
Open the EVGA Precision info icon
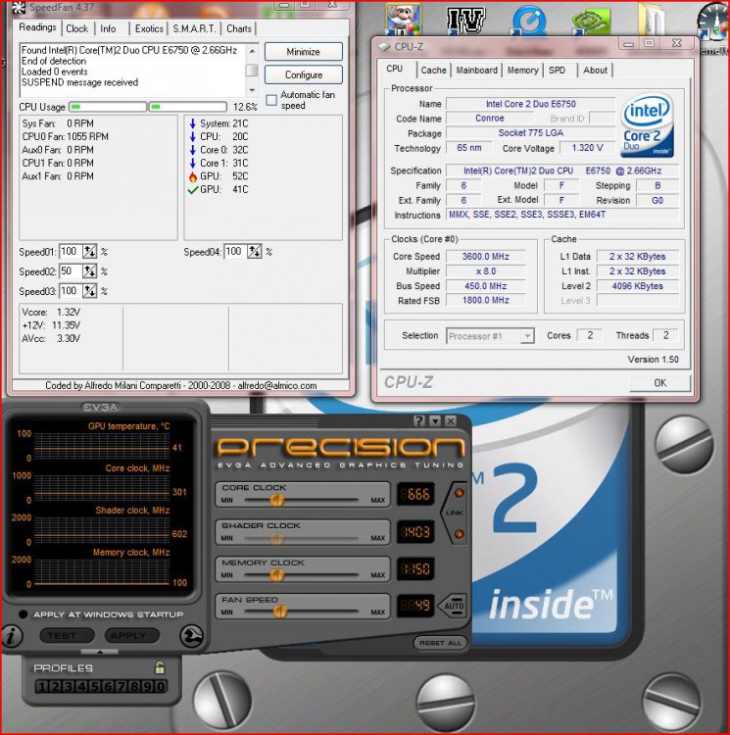coord(12,636)
